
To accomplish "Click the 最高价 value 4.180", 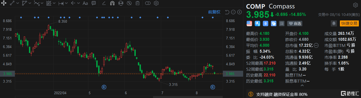I will click(x=265, y=34).
